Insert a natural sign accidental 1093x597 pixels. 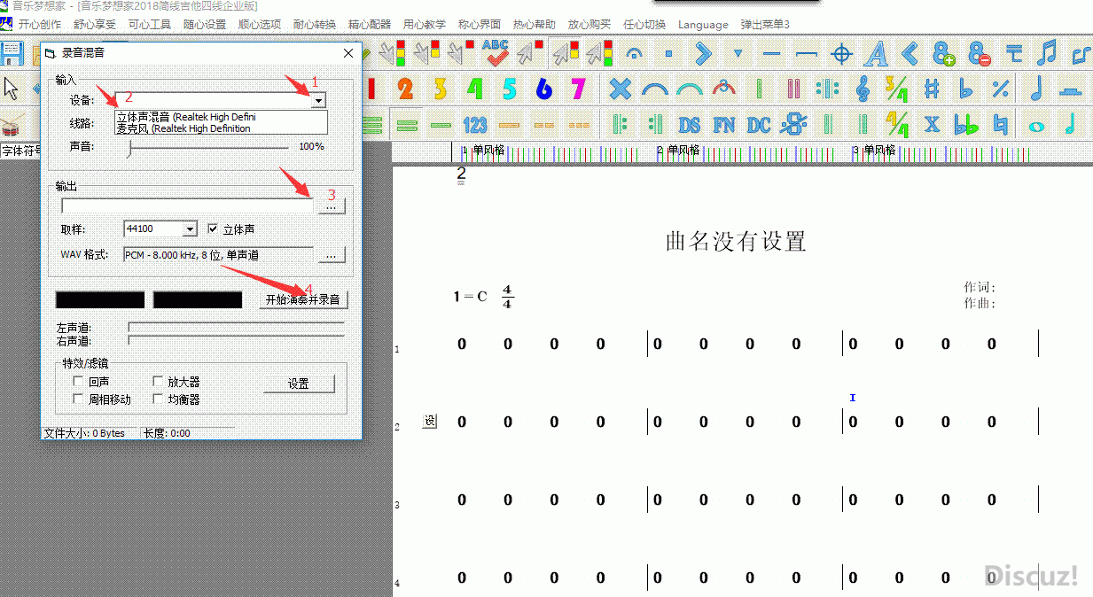pos(1001,125)
